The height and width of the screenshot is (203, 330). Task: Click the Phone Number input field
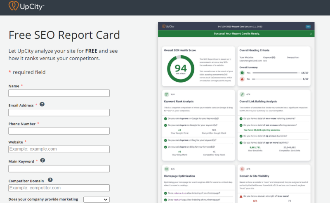coord(59,131)
